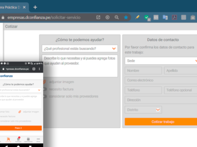Click the Dirección input field
Image resolution: width=197 pixels, height=147 pixels.
click(161, 100)
